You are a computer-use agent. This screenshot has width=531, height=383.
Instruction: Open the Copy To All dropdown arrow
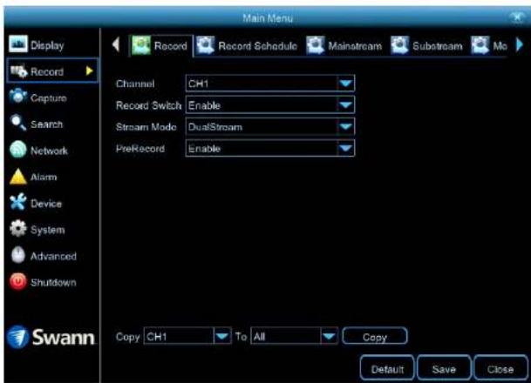click(329, 336)
